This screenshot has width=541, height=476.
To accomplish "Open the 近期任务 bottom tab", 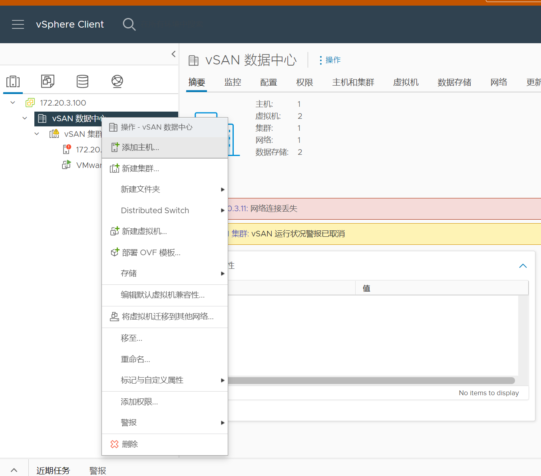I will pos(53,470).
